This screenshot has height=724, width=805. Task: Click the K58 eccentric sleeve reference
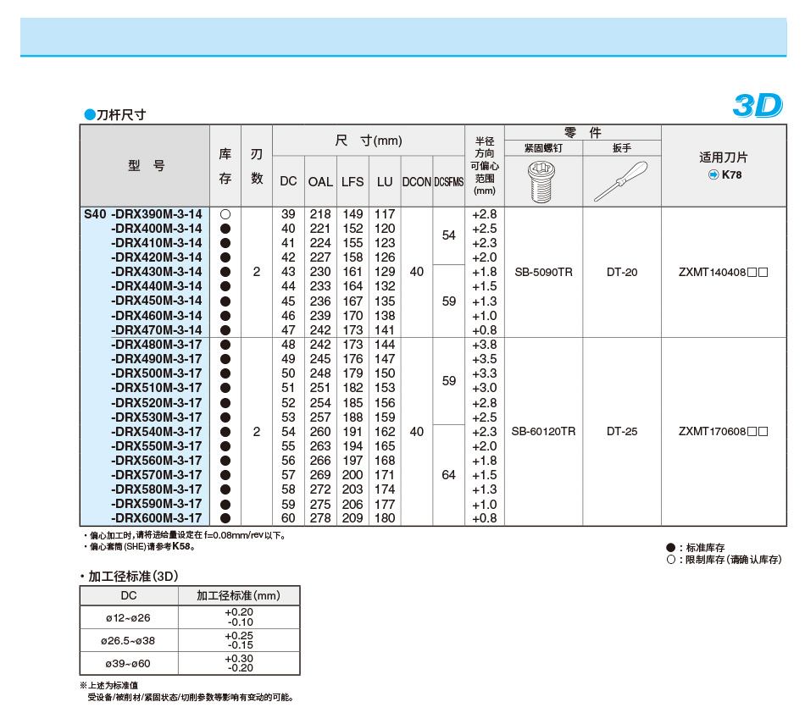[x=180, y=546]
